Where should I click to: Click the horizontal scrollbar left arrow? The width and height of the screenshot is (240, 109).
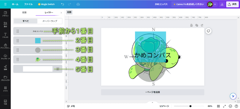pos(66,101)
